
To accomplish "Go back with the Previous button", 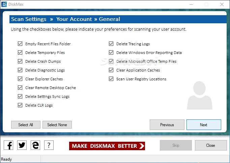I will [x=167, y=125].
